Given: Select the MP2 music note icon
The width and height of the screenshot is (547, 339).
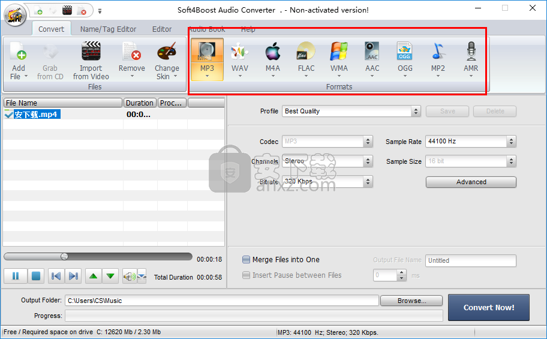Looking at the screenshot, I should [x=438, y=52].
